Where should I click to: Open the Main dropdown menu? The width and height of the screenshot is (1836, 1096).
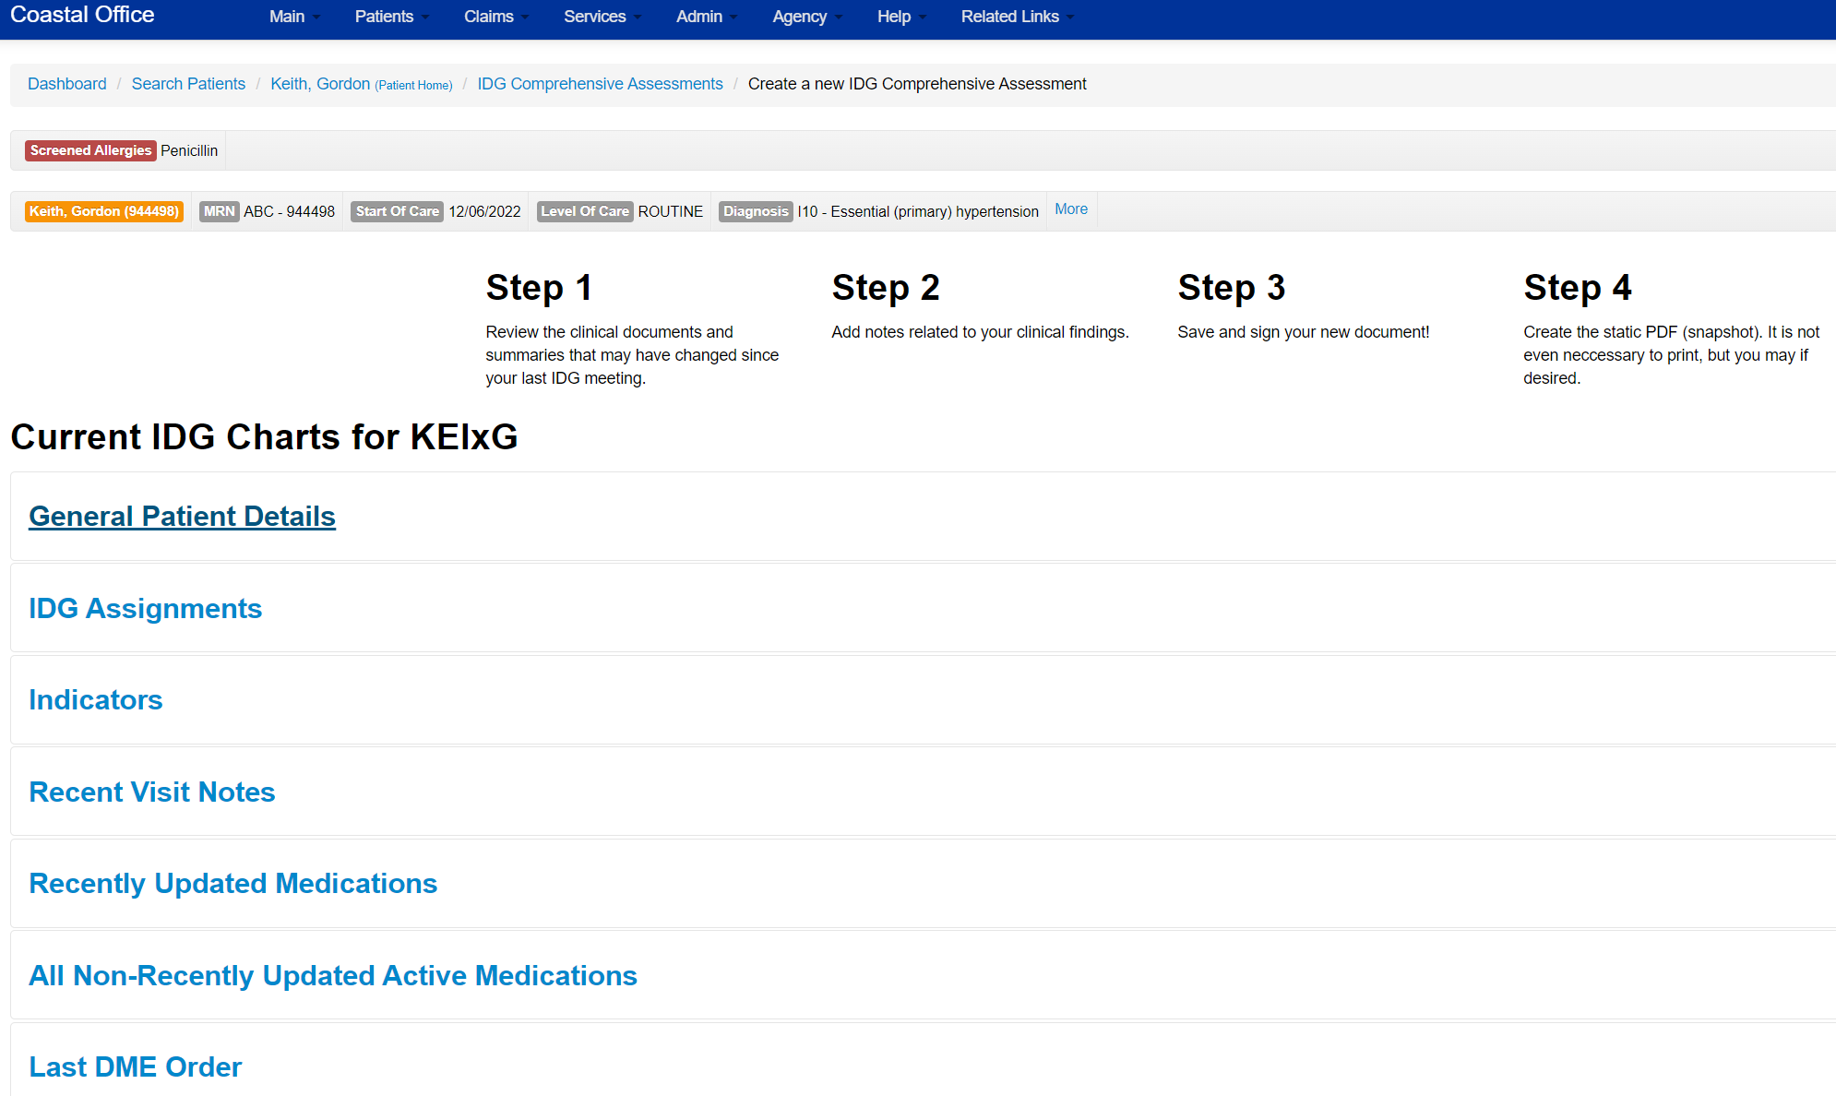click(x=293, y=17)
